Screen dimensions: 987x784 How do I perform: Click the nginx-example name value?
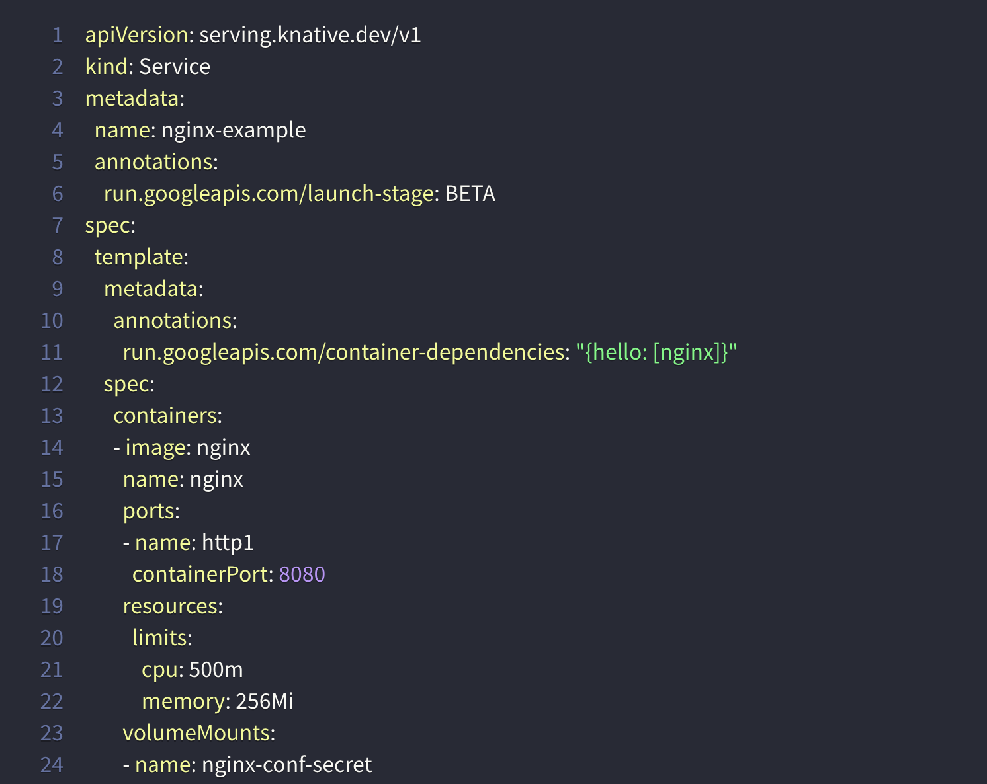[x=234, y=130]
